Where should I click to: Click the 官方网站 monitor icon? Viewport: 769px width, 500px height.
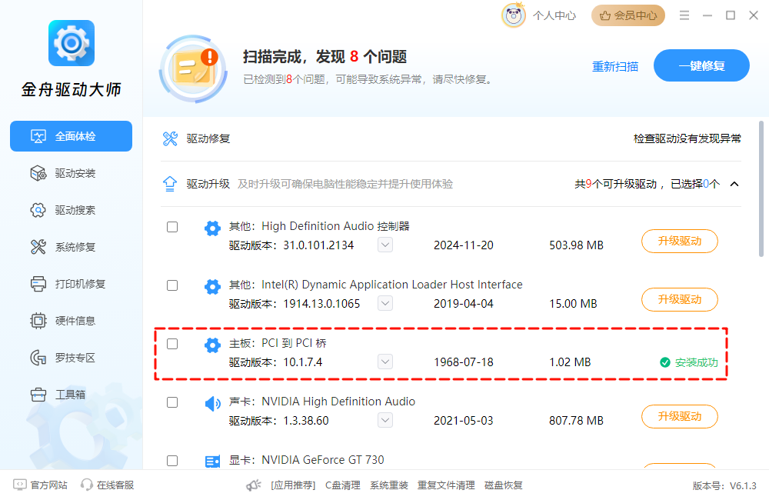(20, 485)
